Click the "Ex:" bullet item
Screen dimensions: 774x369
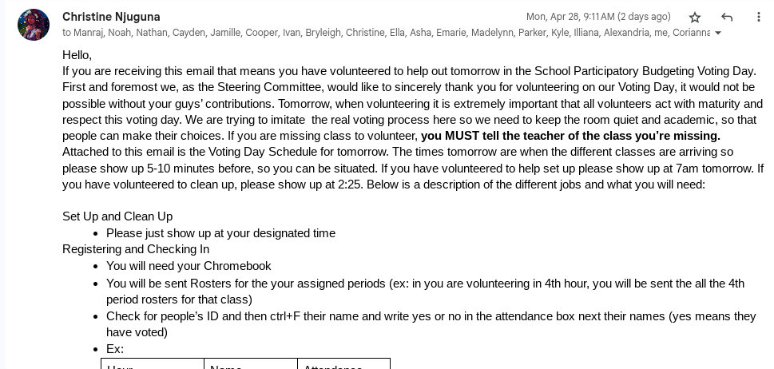pyautogui.click(x=115, y=349)
